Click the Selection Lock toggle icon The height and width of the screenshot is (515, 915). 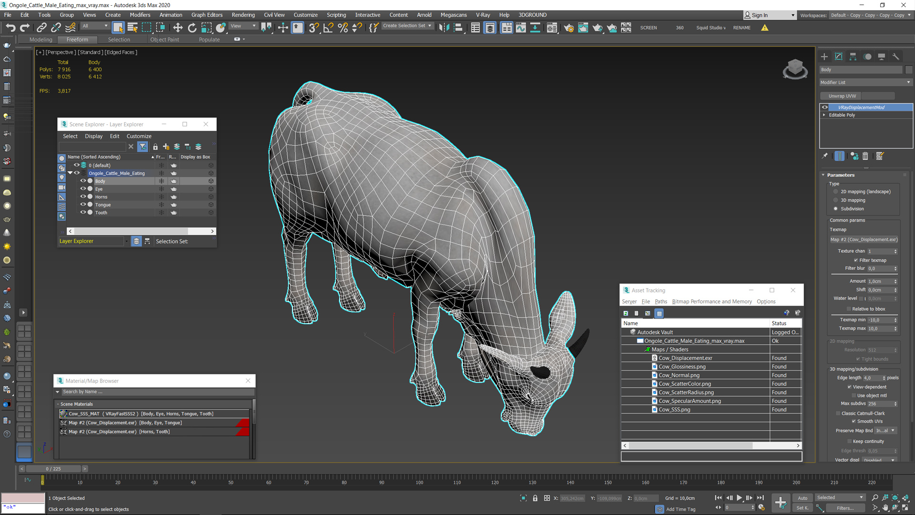click(535, 498)
